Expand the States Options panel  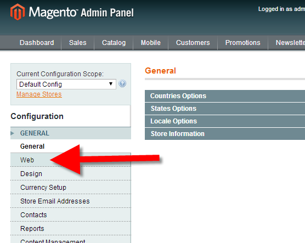(x=225, y=109)
